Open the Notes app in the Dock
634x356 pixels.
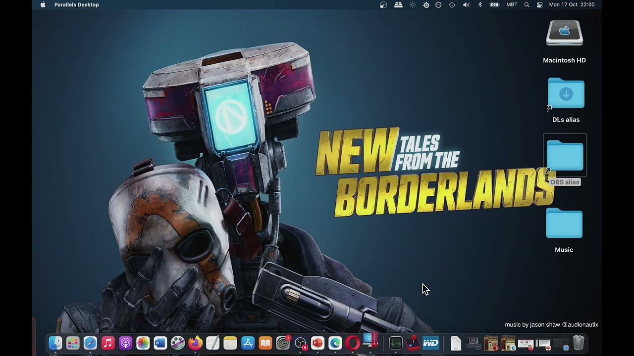point(230,343)
